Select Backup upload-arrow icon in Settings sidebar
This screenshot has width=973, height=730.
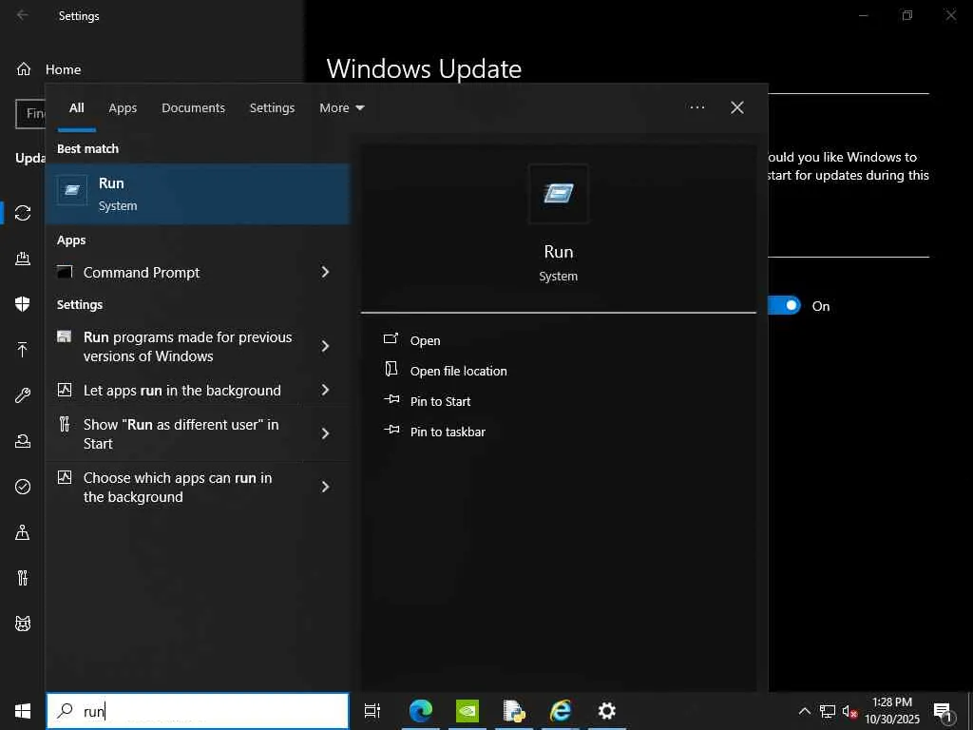[23, 350]
